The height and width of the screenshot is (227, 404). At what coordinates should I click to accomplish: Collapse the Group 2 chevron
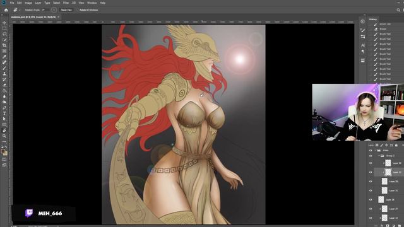coord(379,156)
